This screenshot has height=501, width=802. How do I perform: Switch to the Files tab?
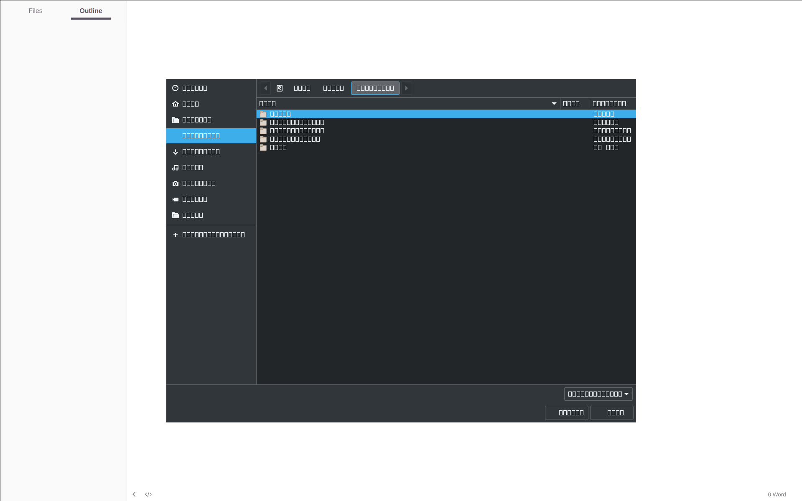tap(35, 10)
